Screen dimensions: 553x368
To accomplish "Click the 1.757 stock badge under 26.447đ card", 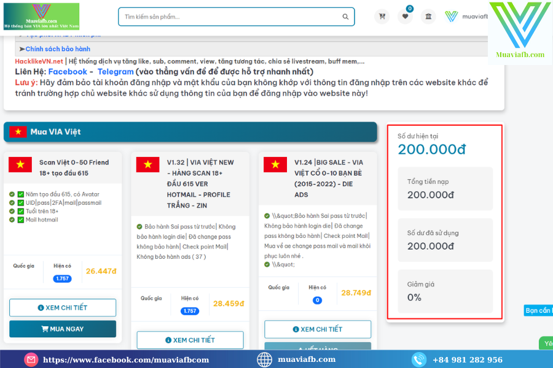I will tap(63, 278).
